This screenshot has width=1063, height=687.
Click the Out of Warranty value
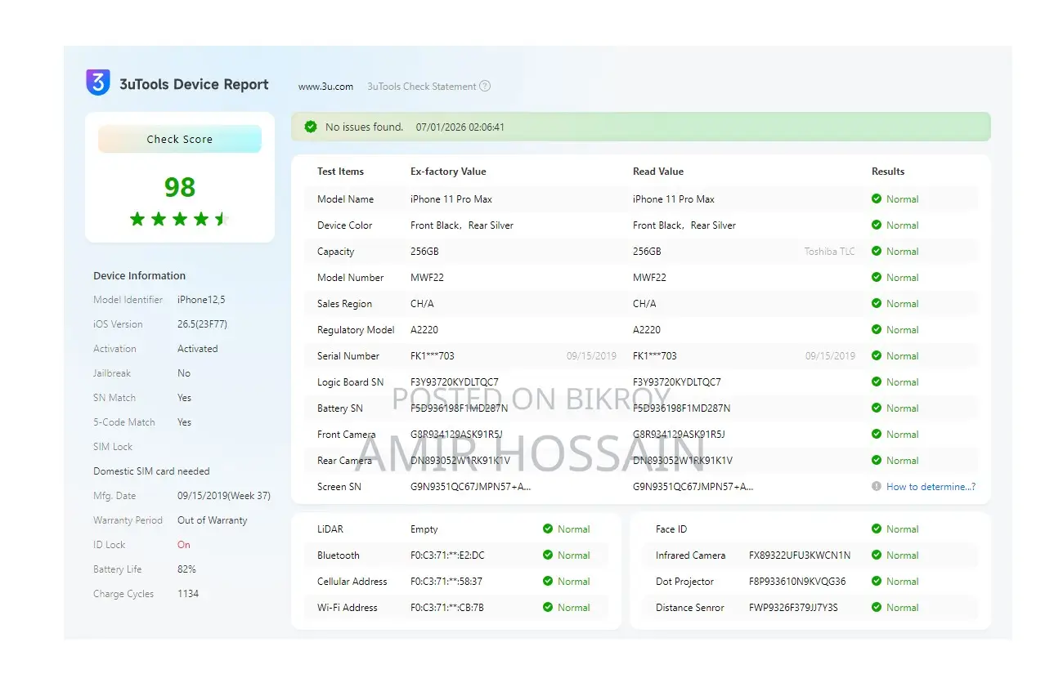(213, 520)
